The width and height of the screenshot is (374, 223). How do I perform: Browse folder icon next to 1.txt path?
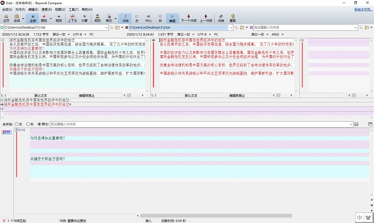click(118, 28)
